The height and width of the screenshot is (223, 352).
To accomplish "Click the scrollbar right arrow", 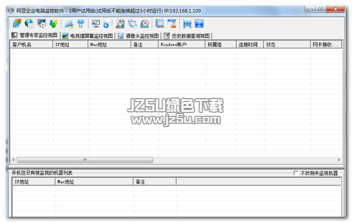I will [x=339, y=160].
